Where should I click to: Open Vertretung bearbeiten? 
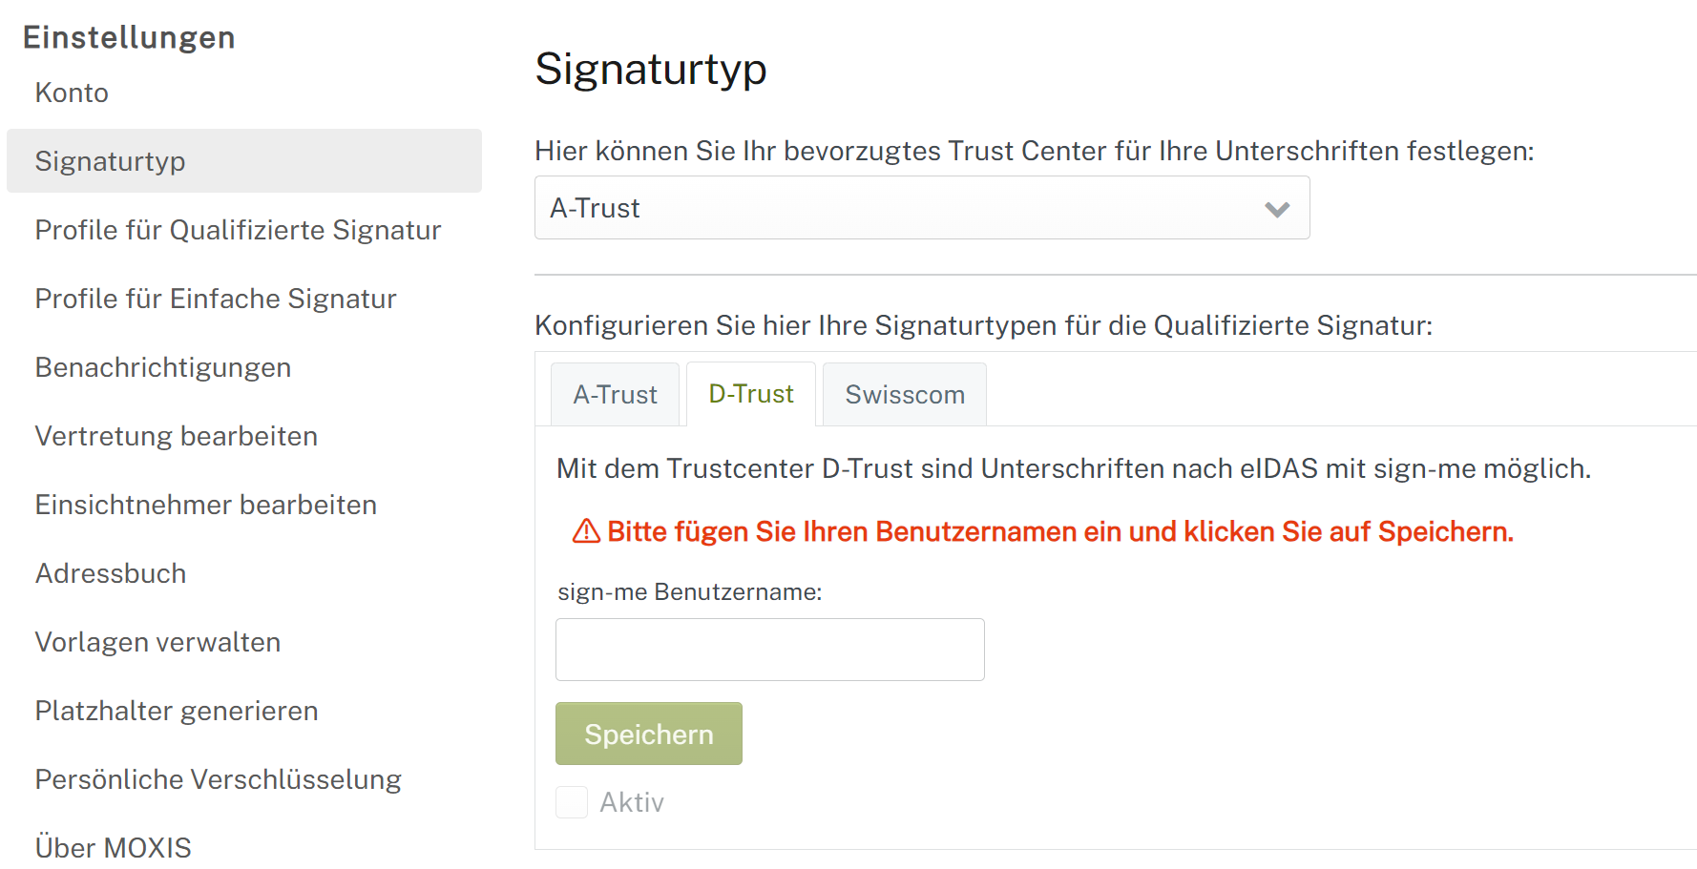(x=176, y=435)
